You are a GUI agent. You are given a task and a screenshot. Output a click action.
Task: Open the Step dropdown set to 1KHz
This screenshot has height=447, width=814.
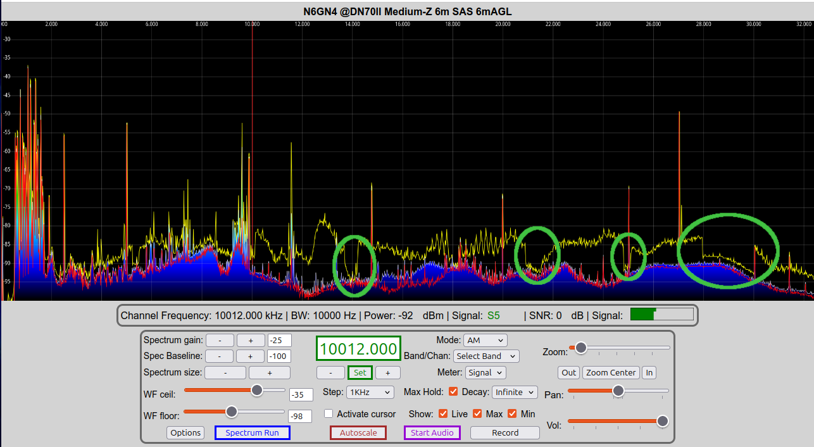pyautogui.click(x=370, y=393)
